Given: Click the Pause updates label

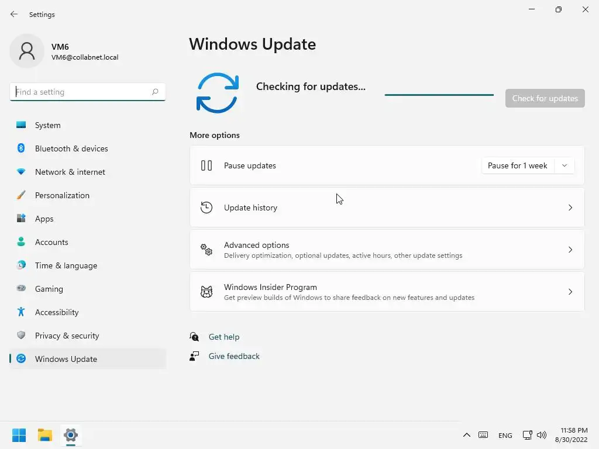Looking at the screenshot, I should click(x=250, y=165).
